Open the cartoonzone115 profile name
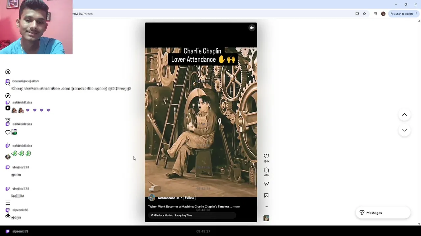 (168, 198)
